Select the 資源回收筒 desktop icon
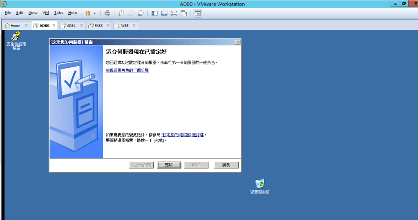This screenshot has width=418, height=220. pos(260,186)
